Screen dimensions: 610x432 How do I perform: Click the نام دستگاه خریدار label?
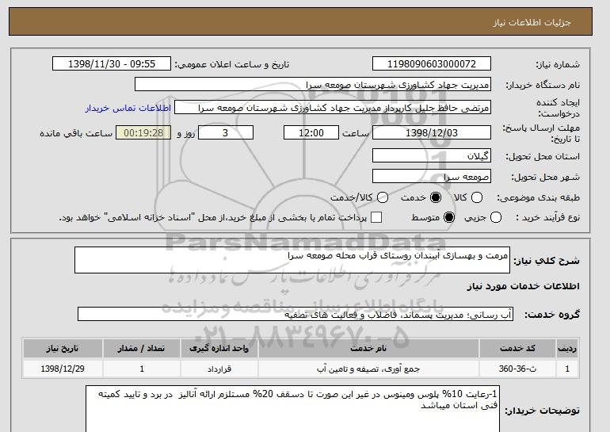tap(543, 86)
